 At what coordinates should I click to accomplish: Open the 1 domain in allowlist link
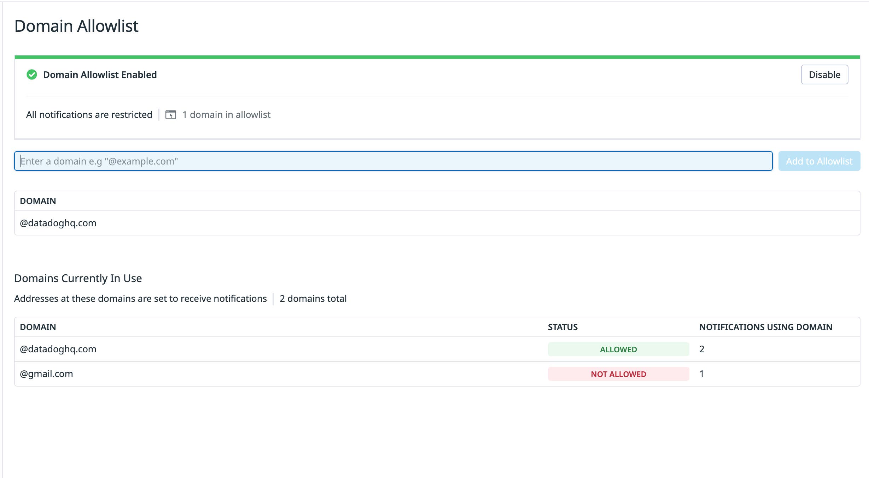pos(226,114)
